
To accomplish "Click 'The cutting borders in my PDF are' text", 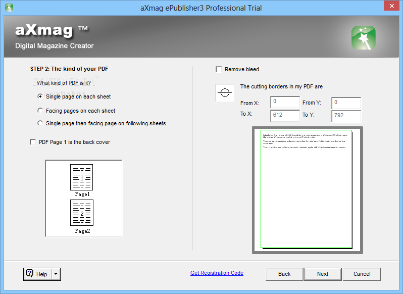I will coord(281,86).
